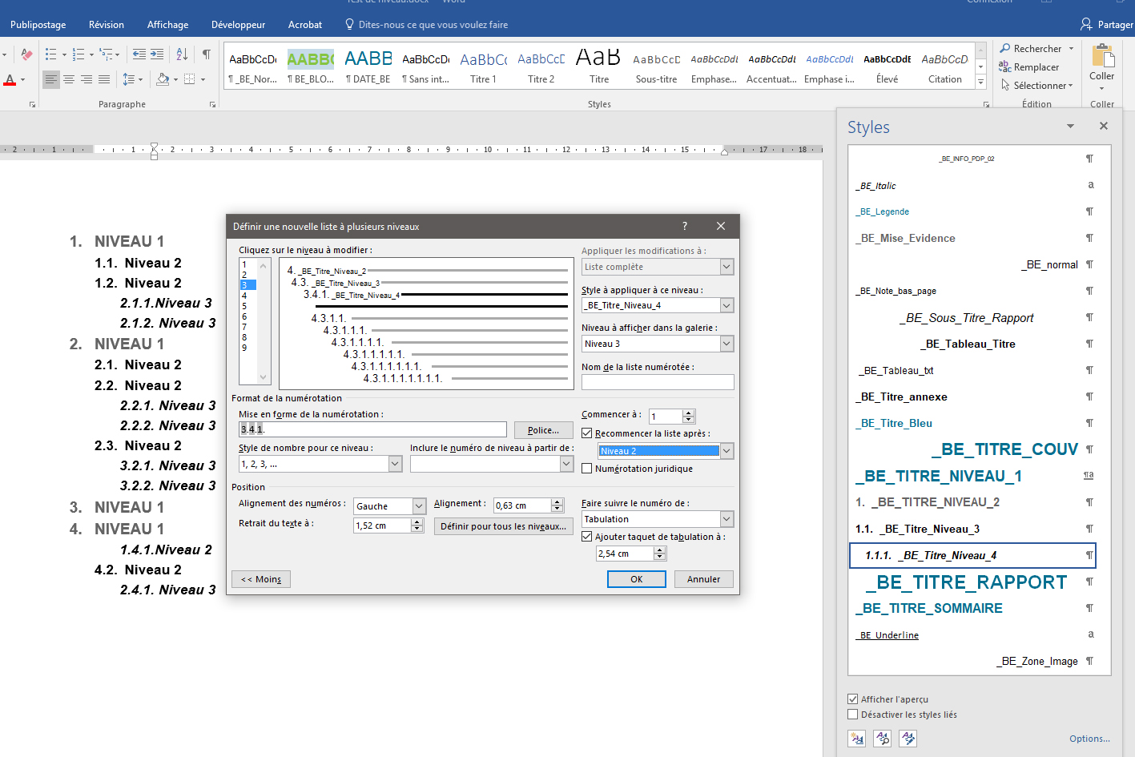Viewport: 1135px width, 757px height.
Task: Select the Coller paste clipboard icon
Action: (1102, 56)
